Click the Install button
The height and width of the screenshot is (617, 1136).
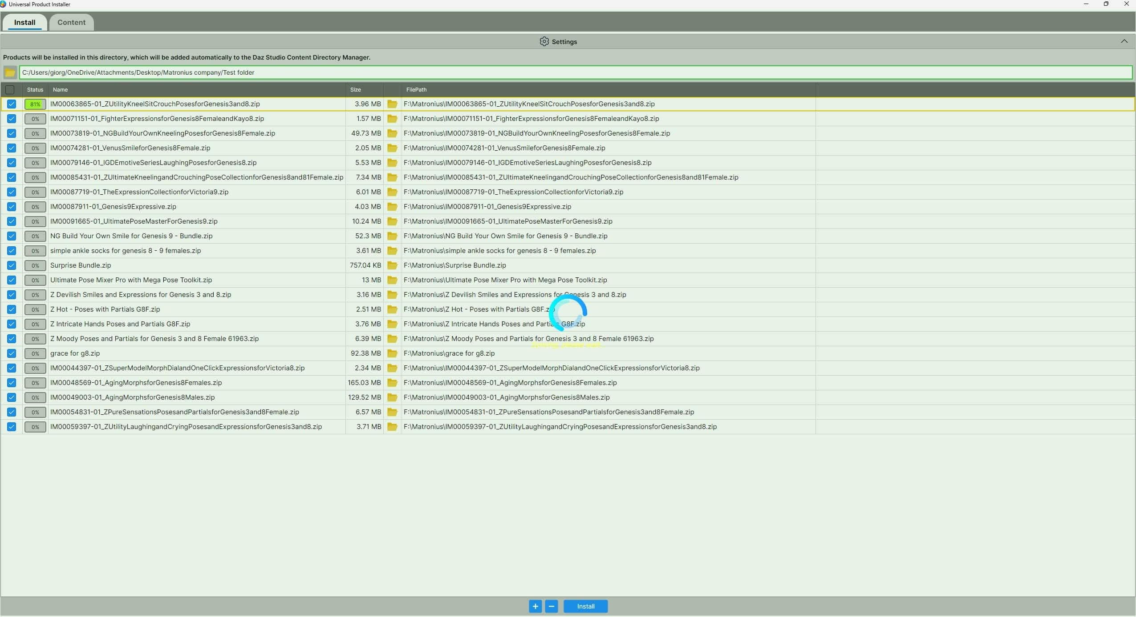coord(585,606)
